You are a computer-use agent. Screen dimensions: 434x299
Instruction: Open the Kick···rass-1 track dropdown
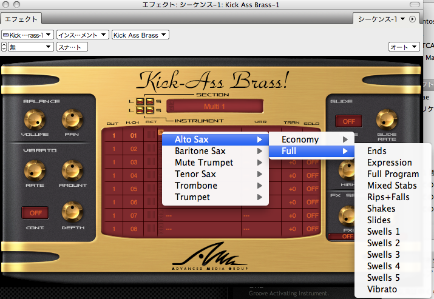tap(27, 35)
